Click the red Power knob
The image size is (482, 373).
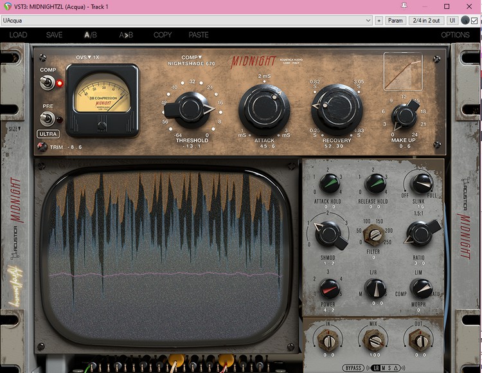(330, 288)
